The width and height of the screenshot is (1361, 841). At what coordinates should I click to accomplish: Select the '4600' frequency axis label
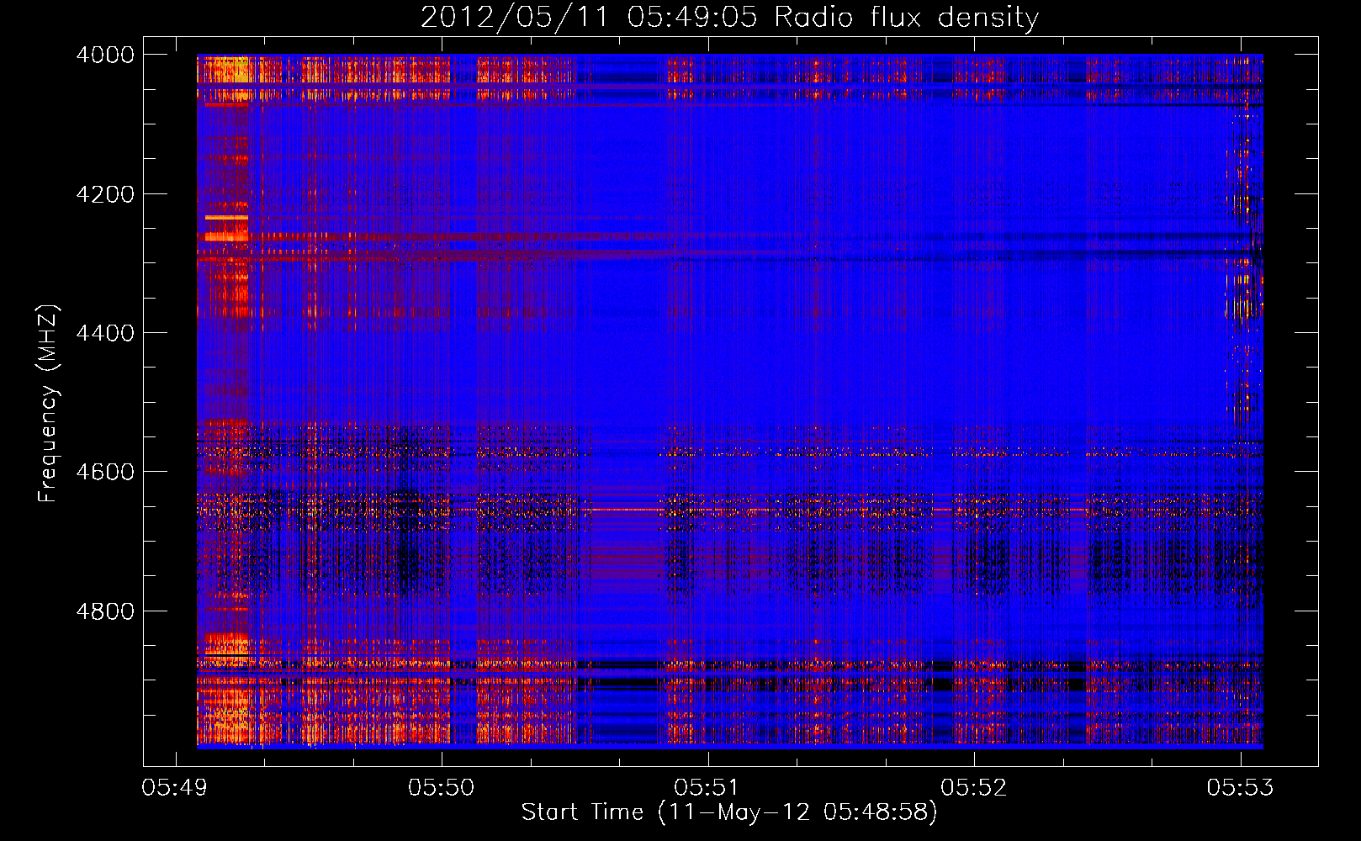(x=105, y=472)
